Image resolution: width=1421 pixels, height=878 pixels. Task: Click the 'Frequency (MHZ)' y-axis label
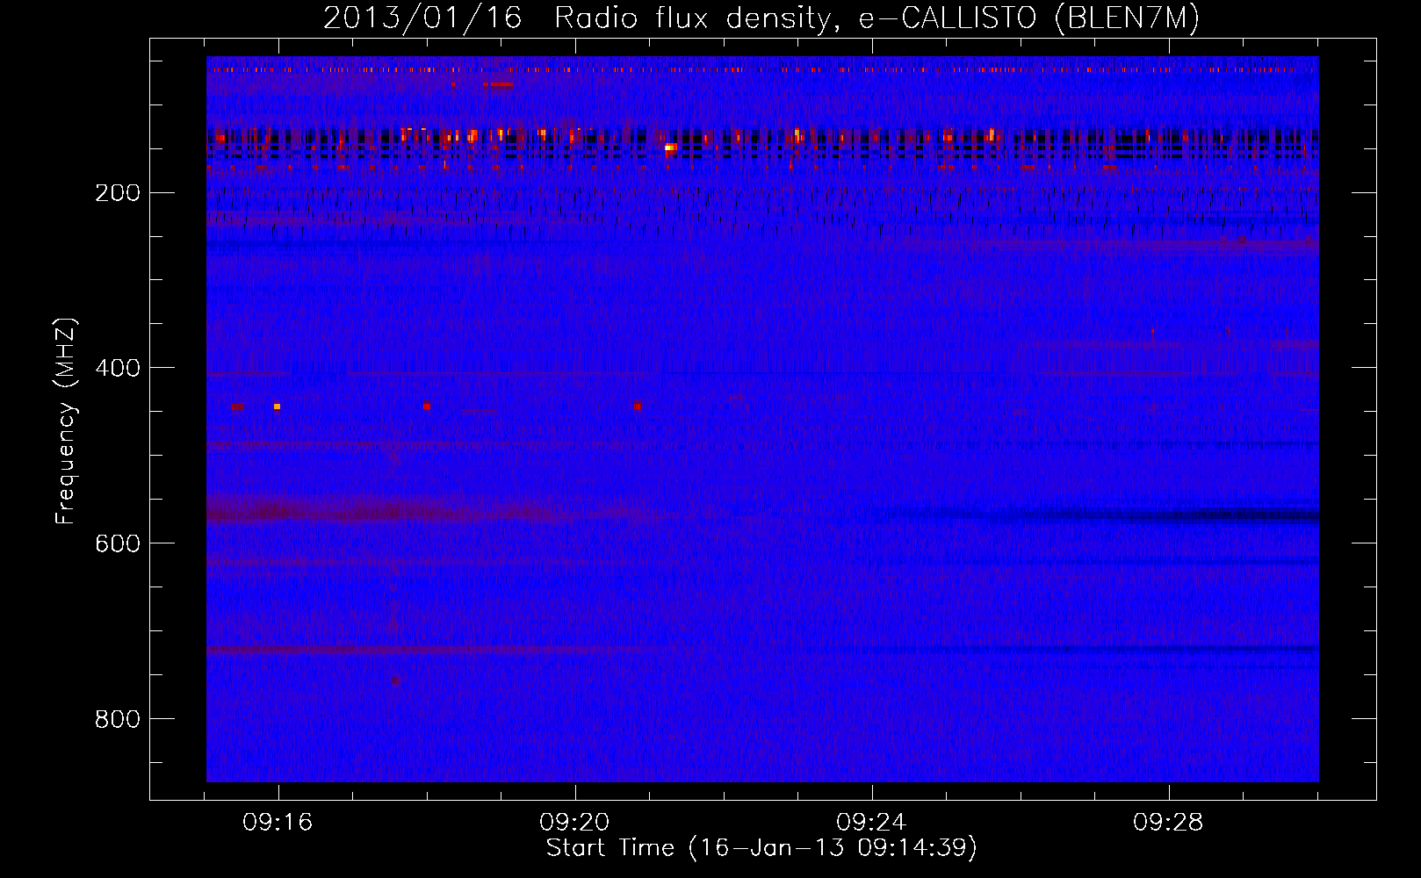(x=66, y=421)
